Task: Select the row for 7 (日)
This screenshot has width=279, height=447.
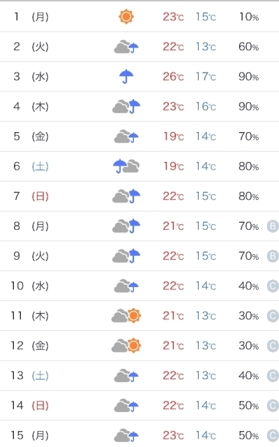Action: click(x=139, y=196)
